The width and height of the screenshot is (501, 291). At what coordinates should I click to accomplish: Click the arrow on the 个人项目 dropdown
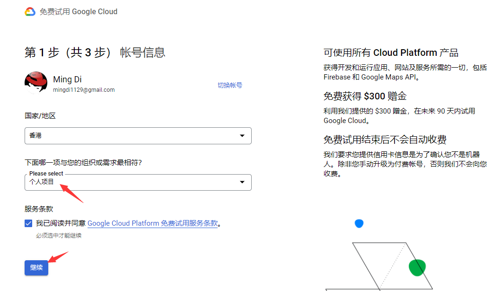tap(242, 182)
